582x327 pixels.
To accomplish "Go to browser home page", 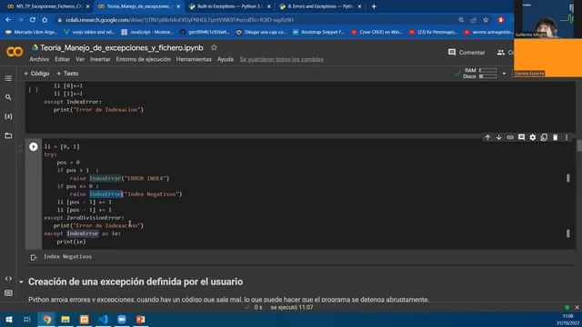I will [x=45, y=20].
